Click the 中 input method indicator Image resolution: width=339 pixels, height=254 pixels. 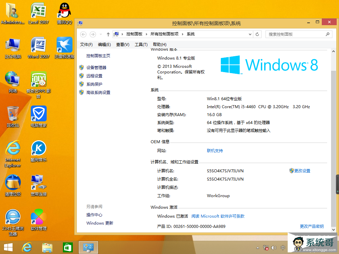[x=283, y=248]
